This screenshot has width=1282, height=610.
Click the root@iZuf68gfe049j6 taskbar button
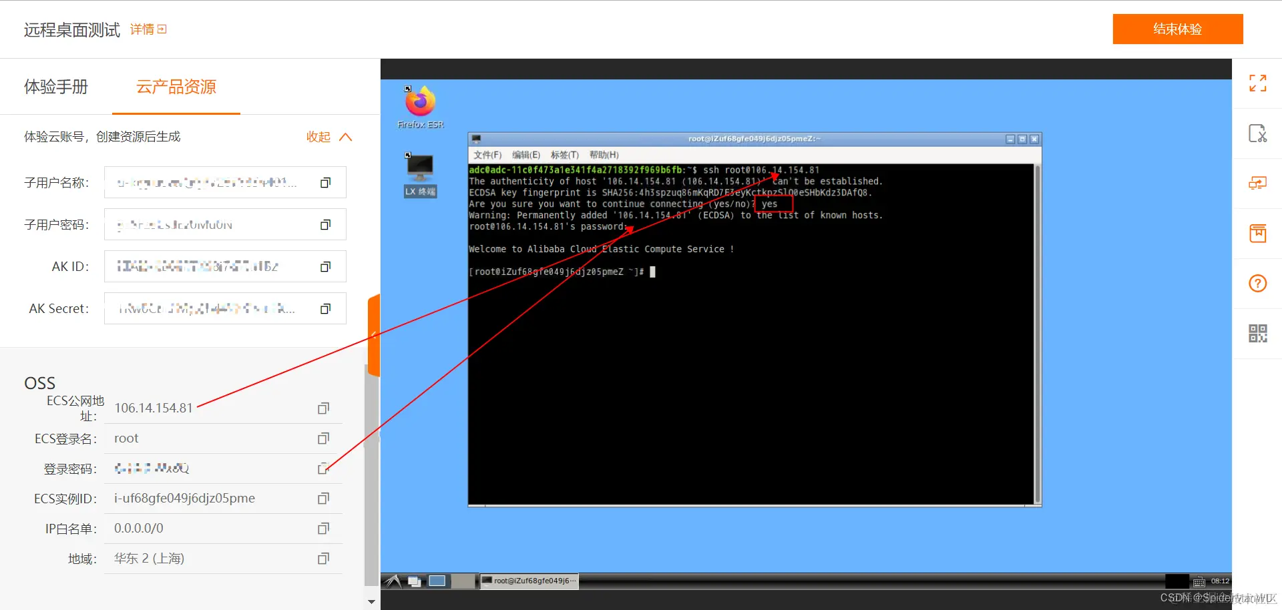(529, 581)
